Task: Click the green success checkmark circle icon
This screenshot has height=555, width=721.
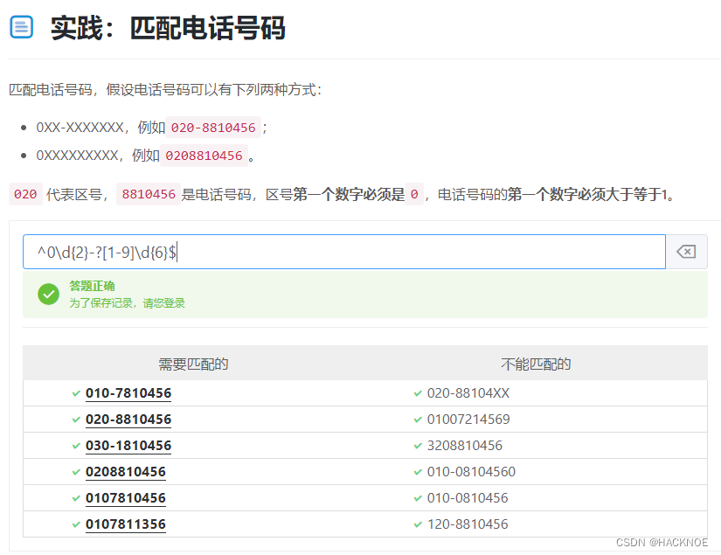Action: [x=49, y=295]
